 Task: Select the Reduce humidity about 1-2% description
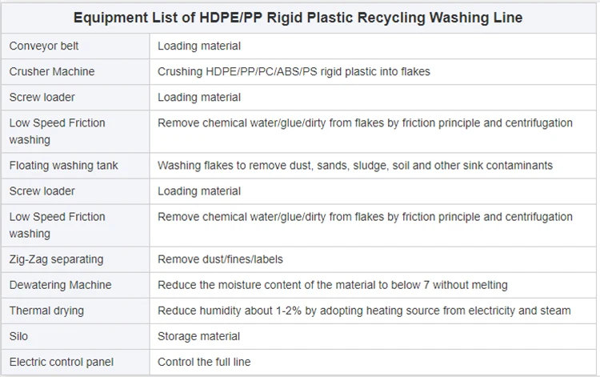pyautogui.click(x=364, y=311)
